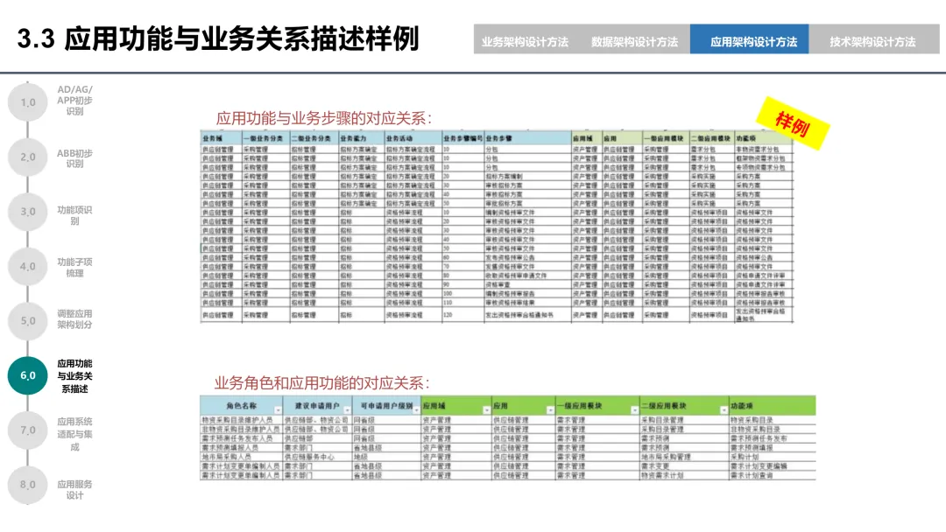Open the filter arrow of 二级应用模块 in the lower table

tap(724, 410)
